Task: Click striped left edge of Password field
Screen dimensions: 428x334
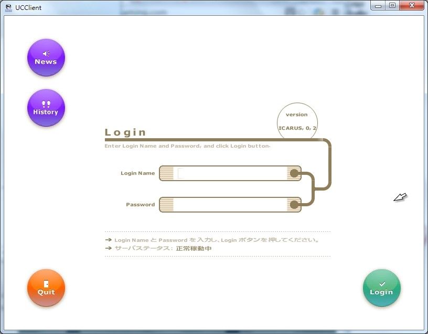Action: pos(166,205)
